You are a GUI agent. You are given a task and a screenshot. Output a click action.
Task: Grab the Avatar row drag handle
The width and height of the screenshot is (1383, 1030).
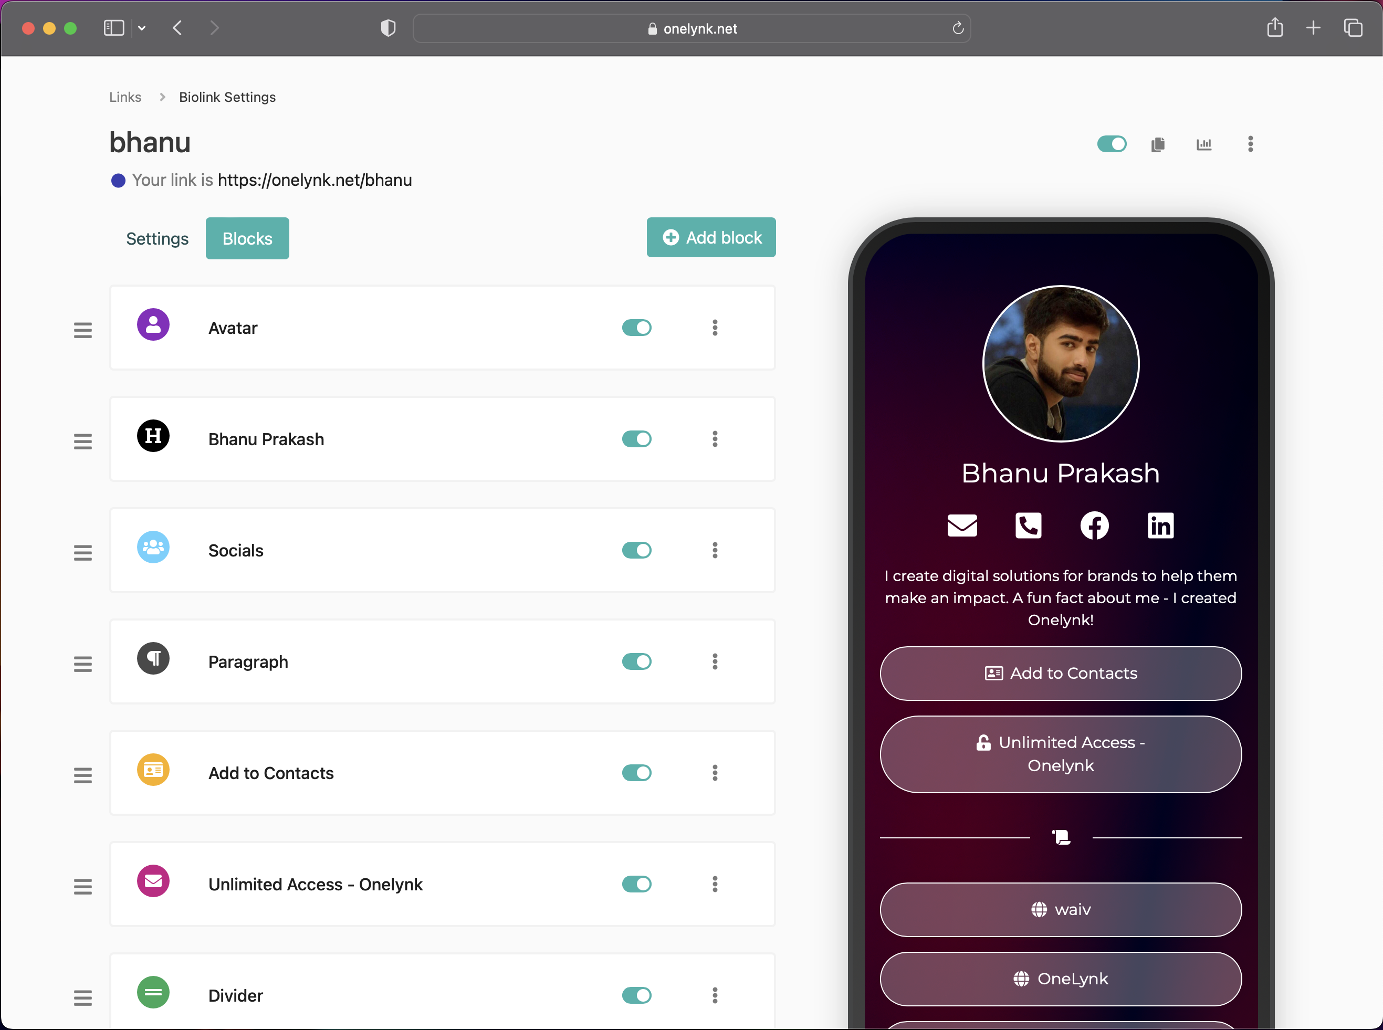83,330
